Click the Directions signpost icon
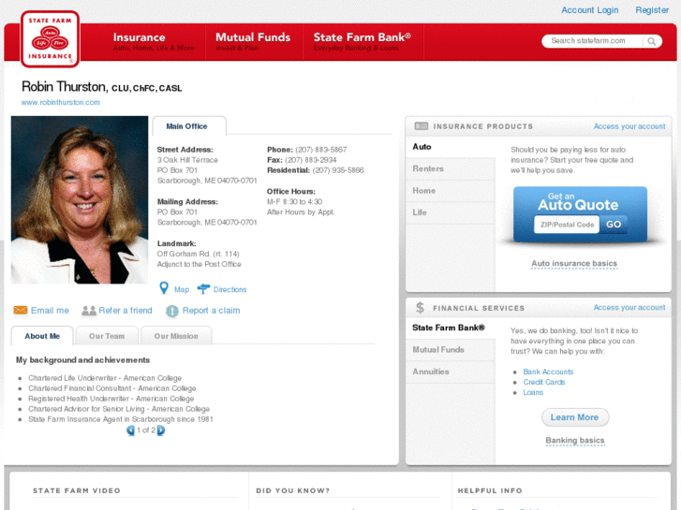 coord(203,288)
